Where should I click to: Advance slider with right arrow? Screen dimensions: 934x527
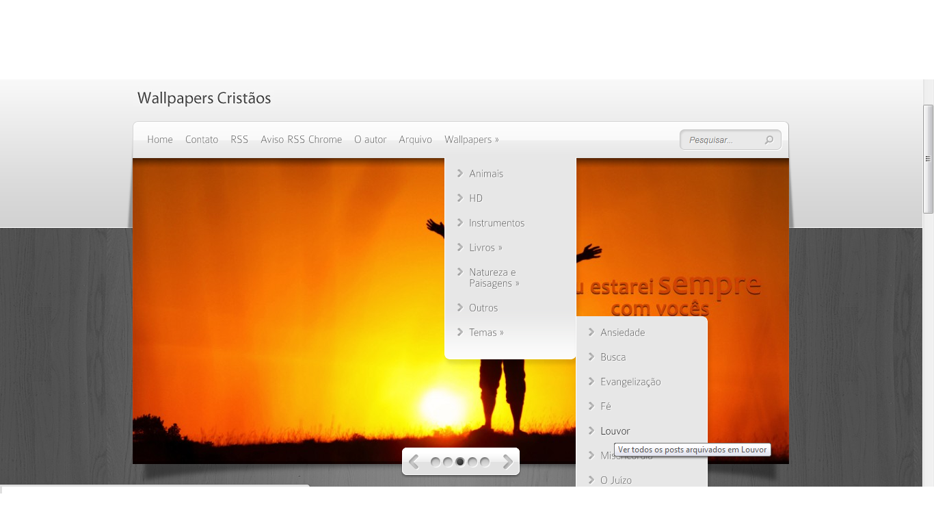(508, 462)
